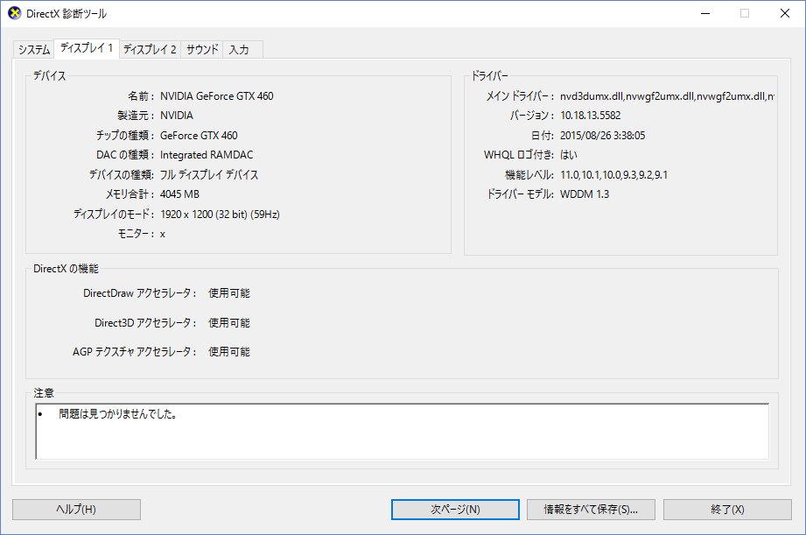806x535 pixels.
Task: Click the display mode 1920 x 1200 value
Action: tap(220, 214)
